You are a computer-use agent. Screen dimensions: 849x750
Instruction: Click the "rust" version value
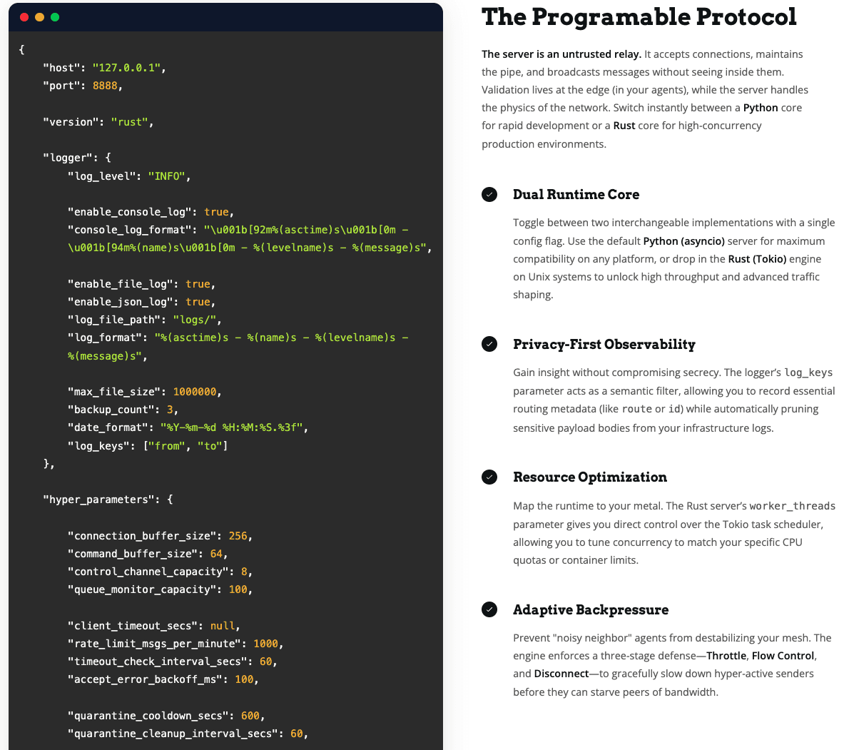(x=129, y=122)
